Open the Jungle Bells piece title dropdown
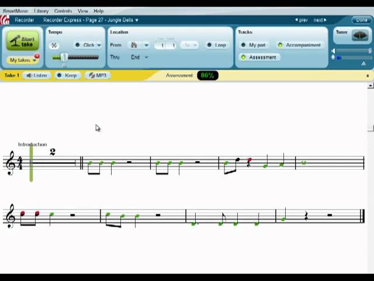374x281 pixels. coord(137,20)
